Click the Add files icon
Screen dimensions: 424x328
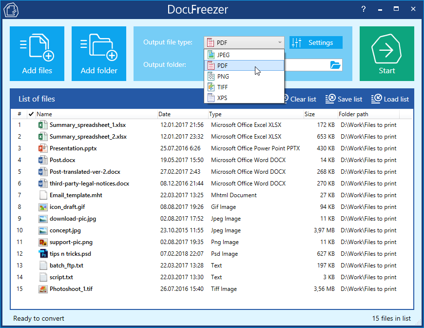[37, 47]
